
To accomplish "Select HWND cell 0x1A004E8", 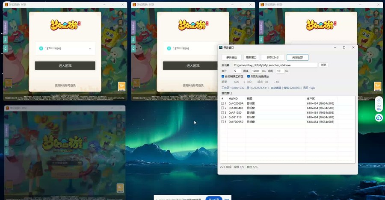I will pyautogui.click(x=236, y=108).
